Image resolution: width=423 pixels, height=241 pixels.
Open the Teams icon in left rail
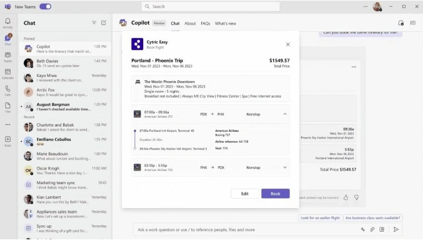click(8, 55)
